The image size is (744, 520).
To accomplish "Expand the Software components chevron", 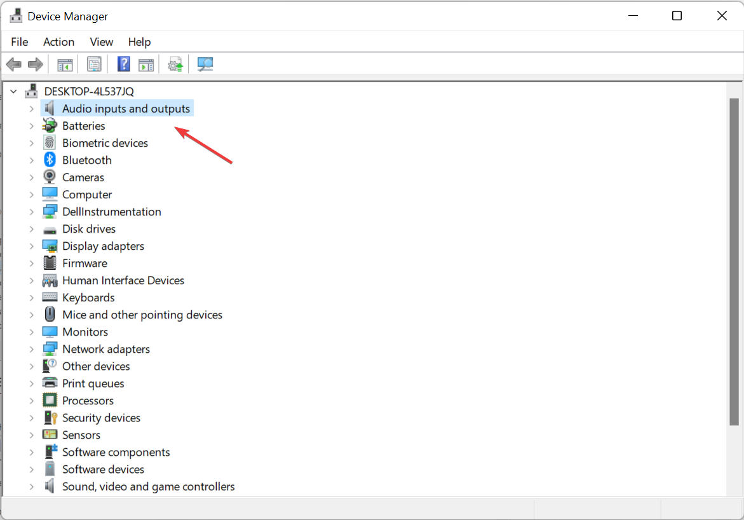I will (x=31, y=452).
